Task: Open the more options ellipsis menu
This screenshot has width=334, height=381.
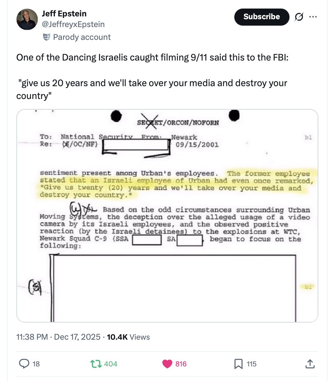Action: coord(313,17)
